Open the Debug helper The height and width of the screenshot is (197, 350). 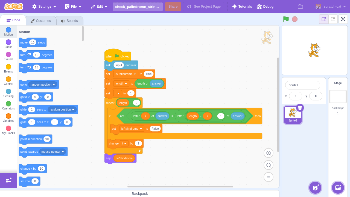pyautogui.click(x=265, y=7)
